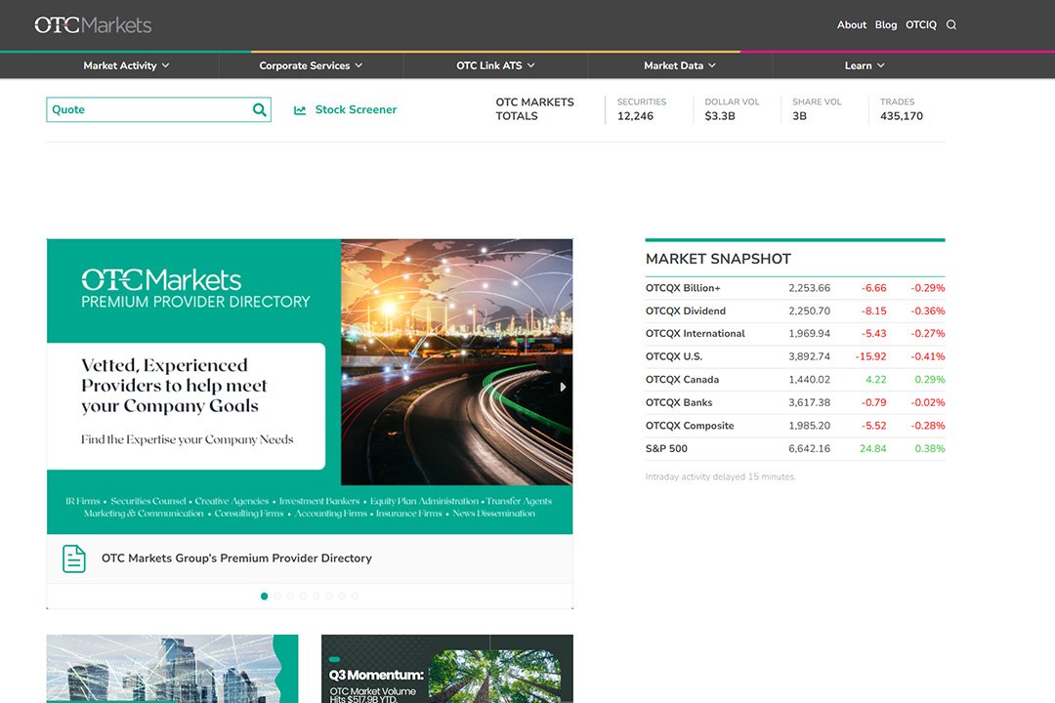Expand the Market Activity menu

[x=126, y=65]
